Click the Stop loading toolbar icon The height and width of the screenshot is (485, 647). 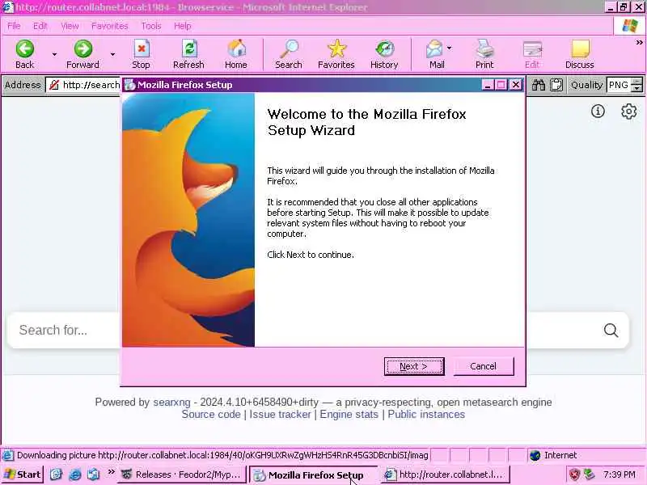(x=141, y=49)
